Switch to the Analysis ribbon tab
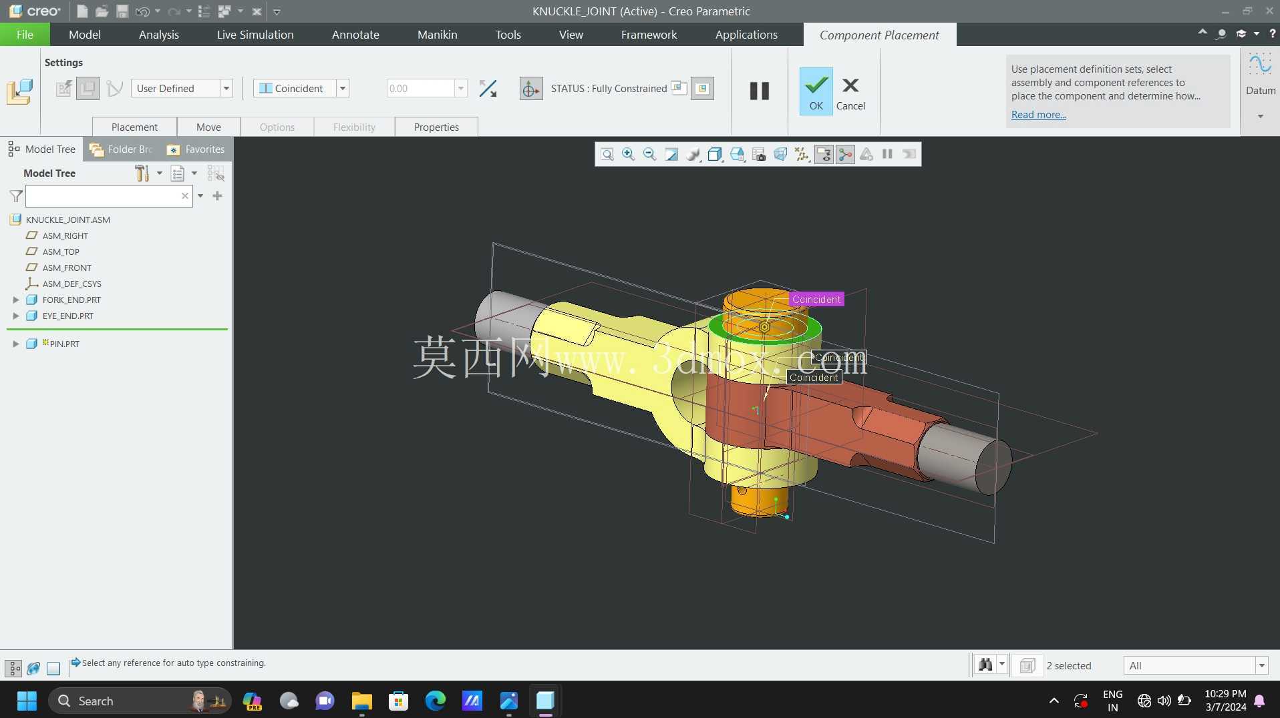1280x718 pixels. 159,35
